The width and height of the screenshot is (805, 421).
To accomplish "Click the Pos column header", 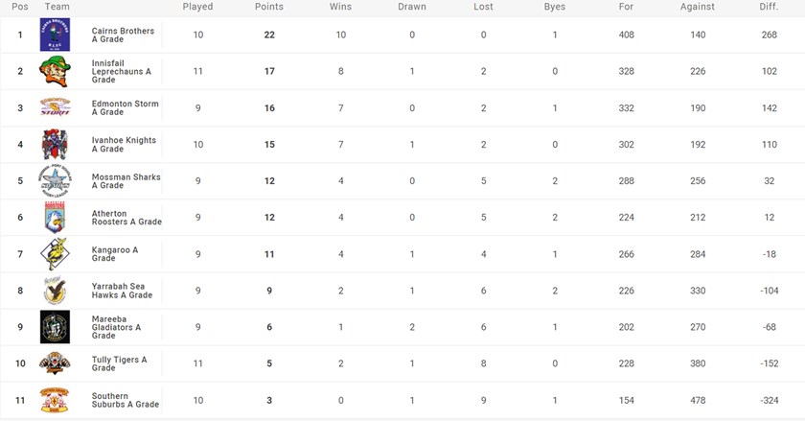I will (20, 7).
